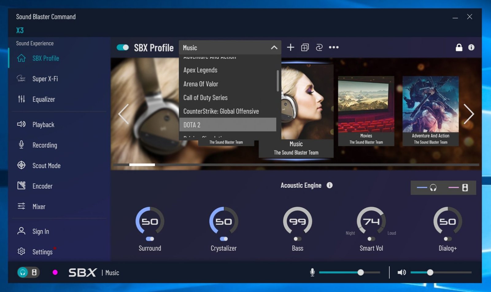The image size is (491, 292).
Task: Click the share profile link icon
Action: 319,47
